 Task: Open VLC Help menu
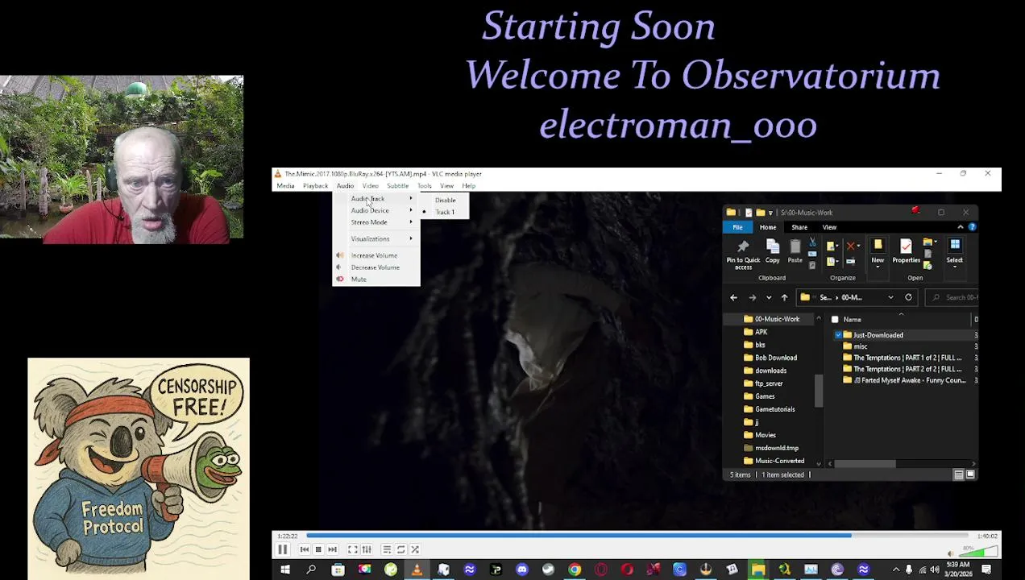point(468,186)
